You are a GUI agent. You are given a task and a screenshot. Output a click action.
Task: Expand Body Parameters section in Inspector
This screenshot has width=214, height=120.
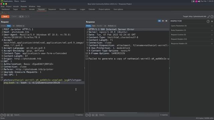pyautogui.click(x=192, y=30)
